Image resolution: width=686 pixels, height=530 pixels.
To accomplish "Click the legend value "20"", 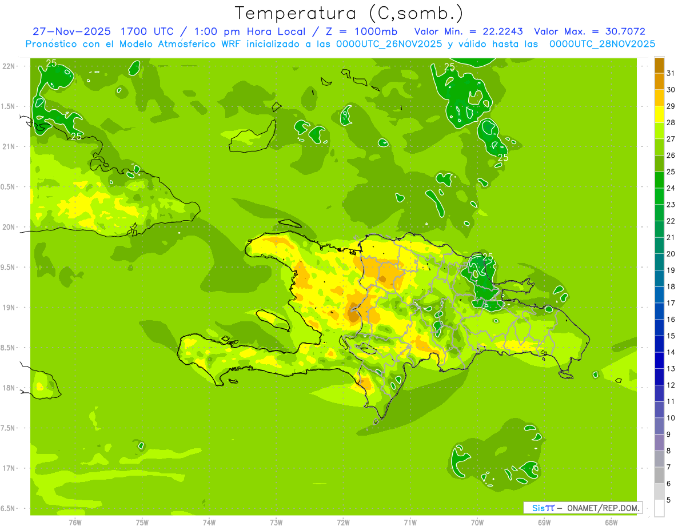I will 671,254.
